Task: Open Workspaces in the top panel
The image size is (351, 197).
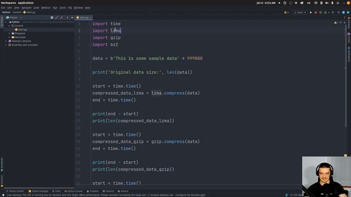Action: click(x=8, y=3)
